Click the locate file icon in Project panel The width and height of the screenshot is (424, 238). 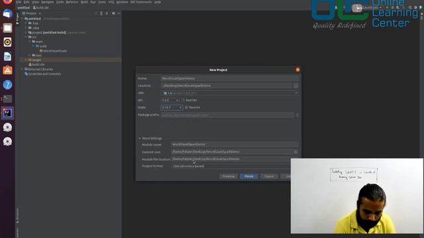pos(95,13)
